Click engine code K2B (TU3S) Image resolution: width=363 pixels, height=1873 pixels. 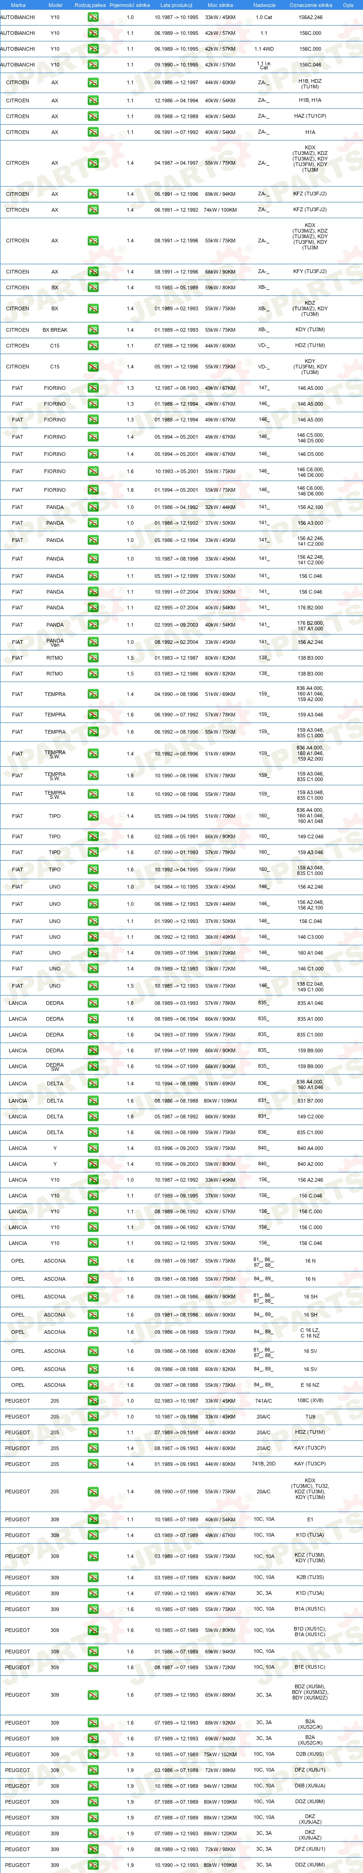pyautogui.click(x=311, y=1578)
